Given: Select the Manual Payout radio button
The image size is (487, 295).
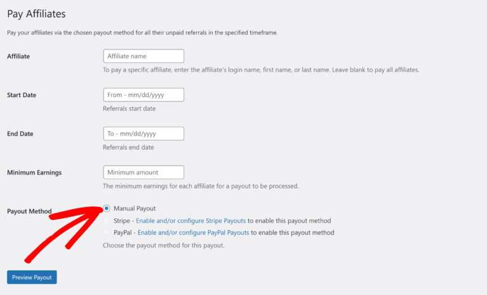Looking at the screenshot, I should [x=107, y=208].
